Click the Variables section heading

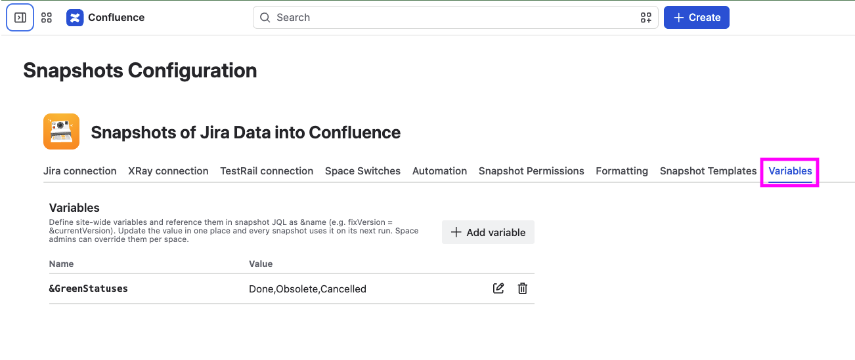74,208
